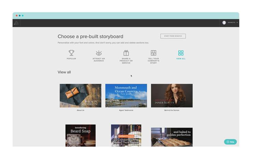Viewport: 254px width, 159px height.
Task: Expand the Animoto account dropdown
Action: pos(237,23)
